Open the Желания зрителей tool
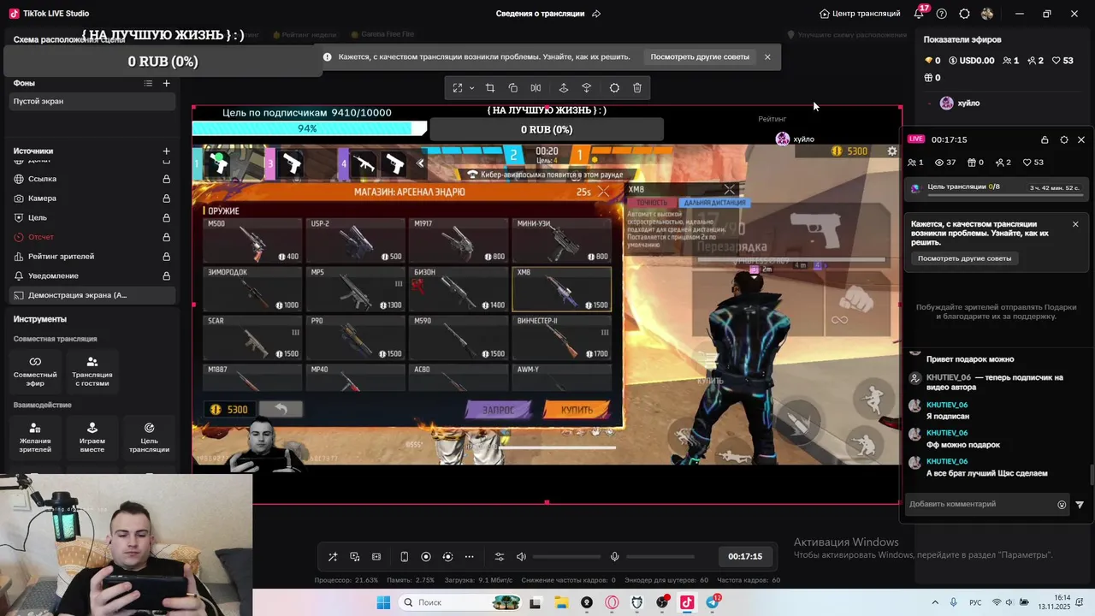 pyautogui.click(x=35, y=437)
